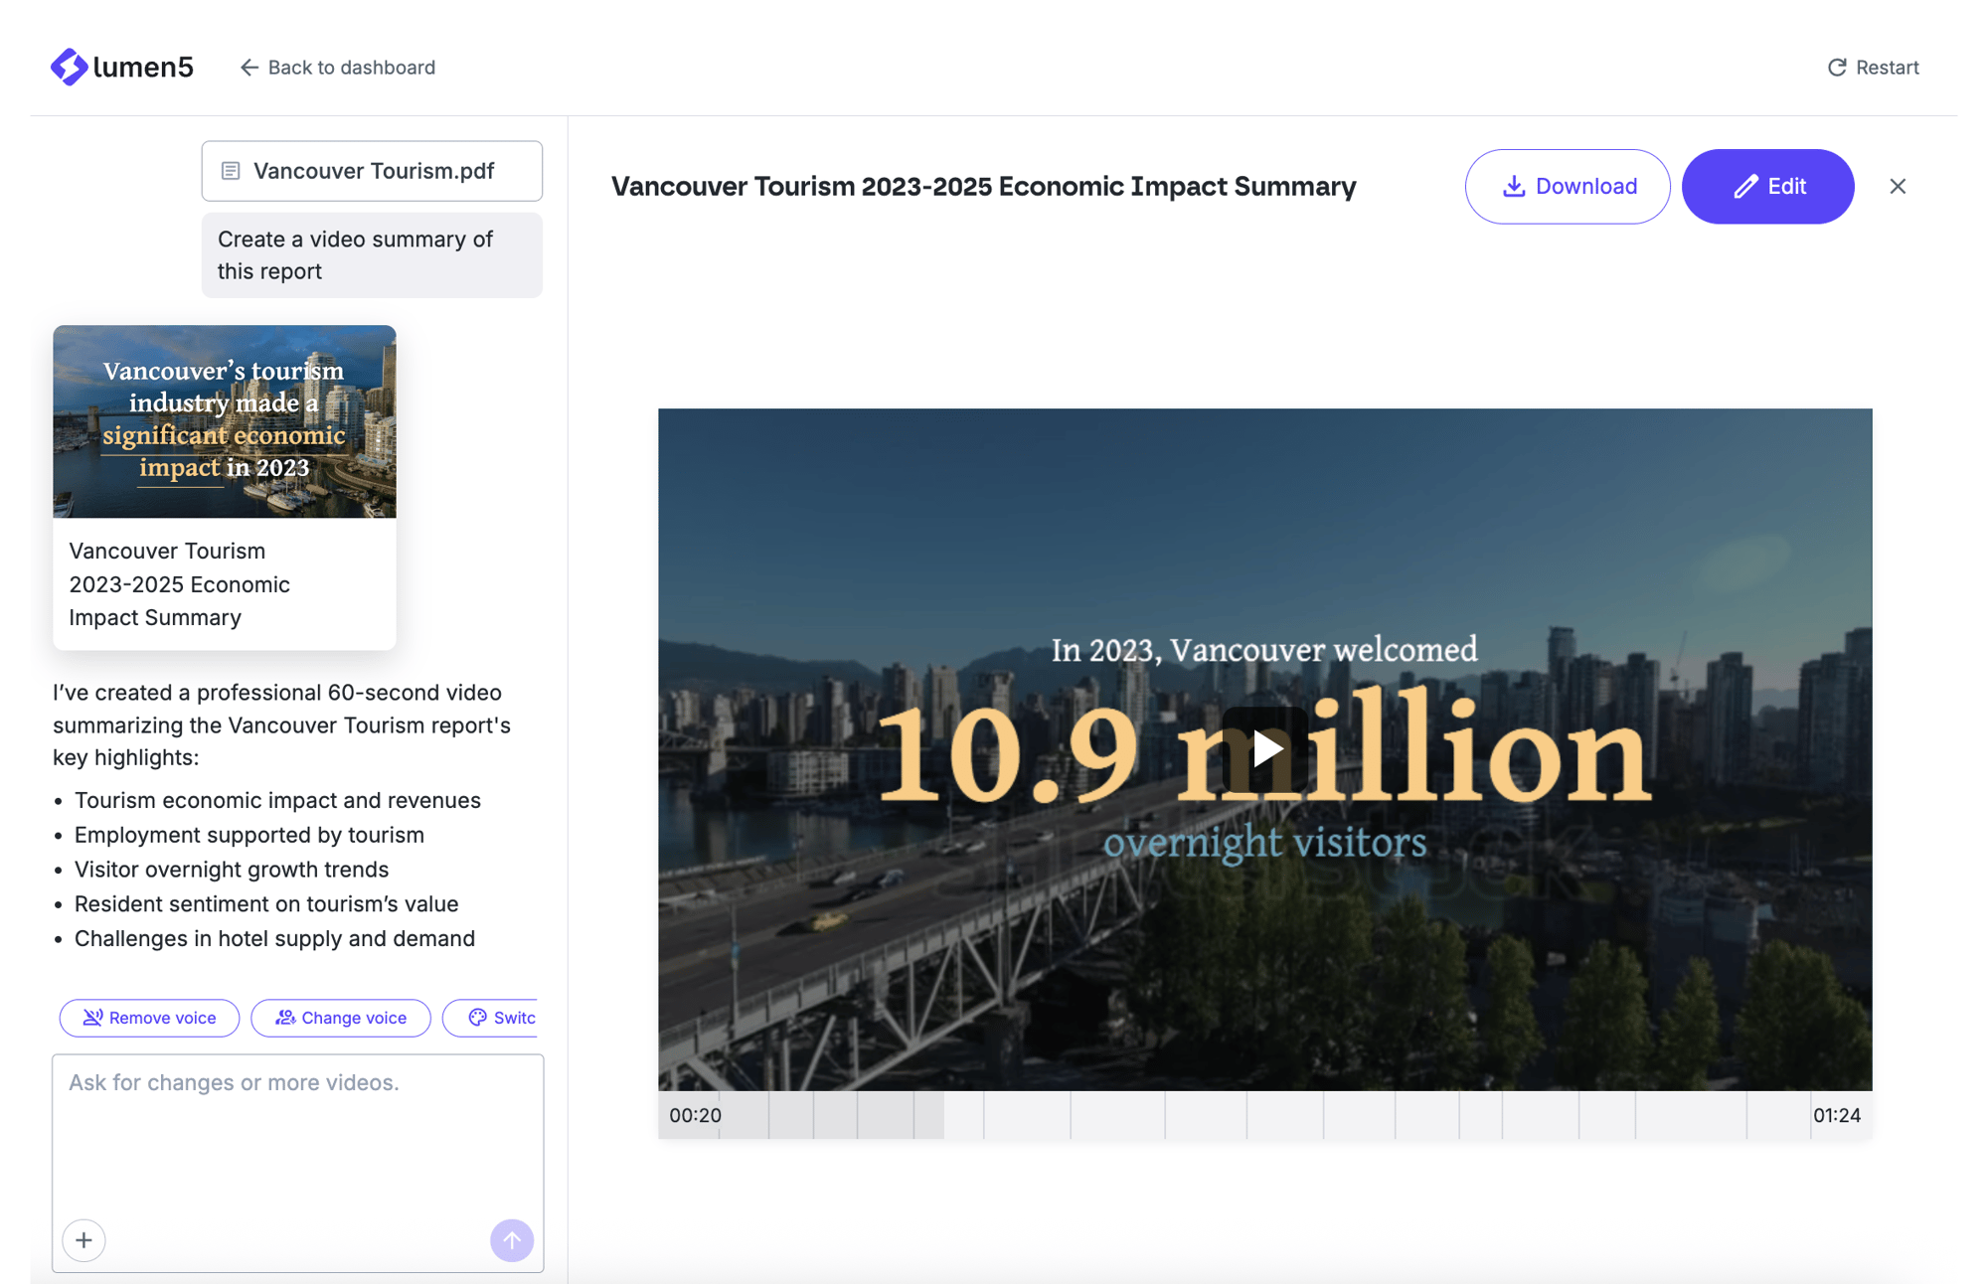The height and width of the screenshot is (1284, 1988).
Task: Click the lumen5 logo icon
Action: tap(69, 67)
